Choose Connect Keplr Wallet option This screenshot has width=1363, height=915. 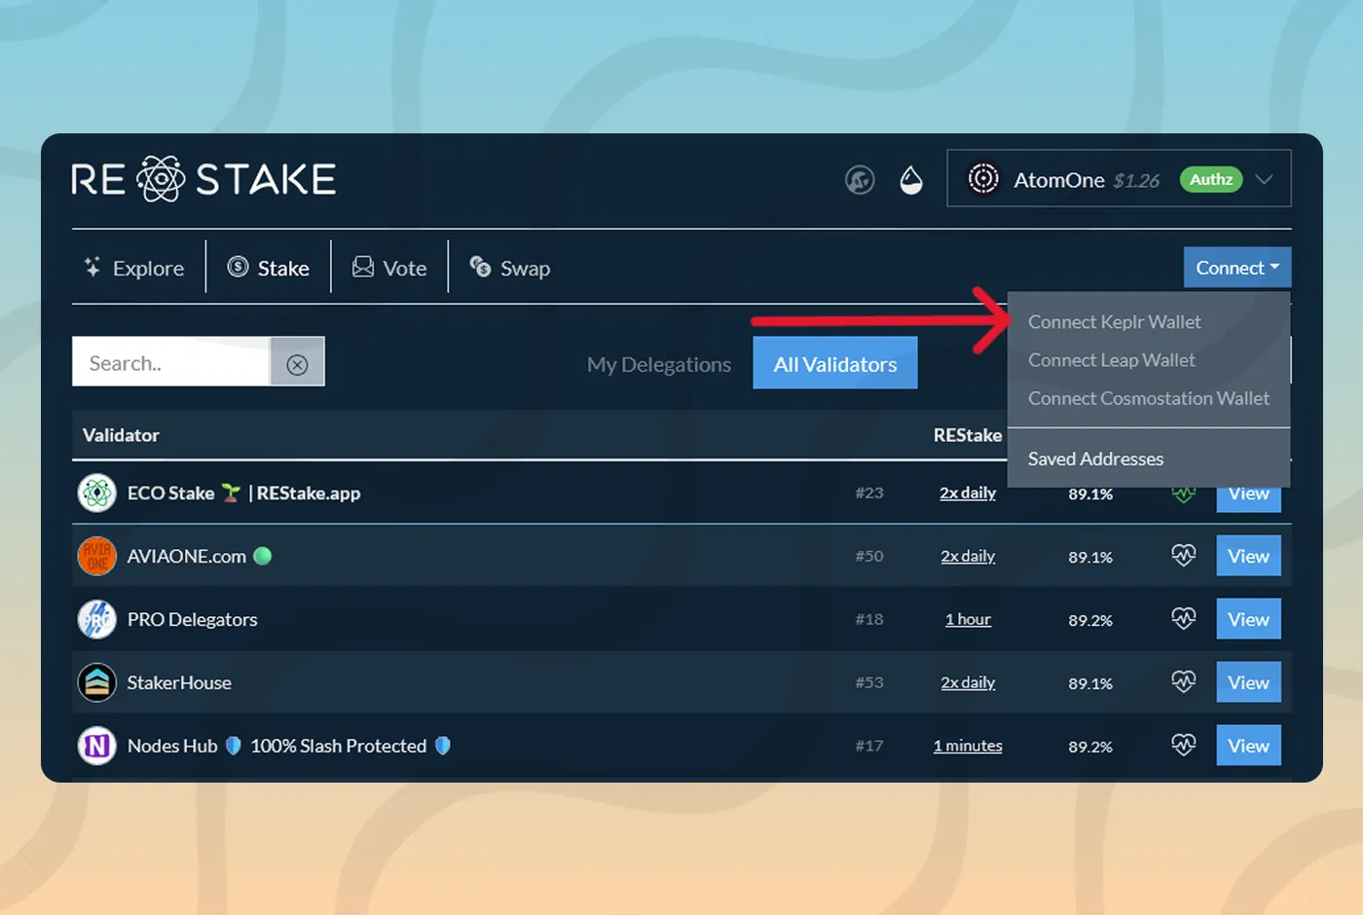1114,322
